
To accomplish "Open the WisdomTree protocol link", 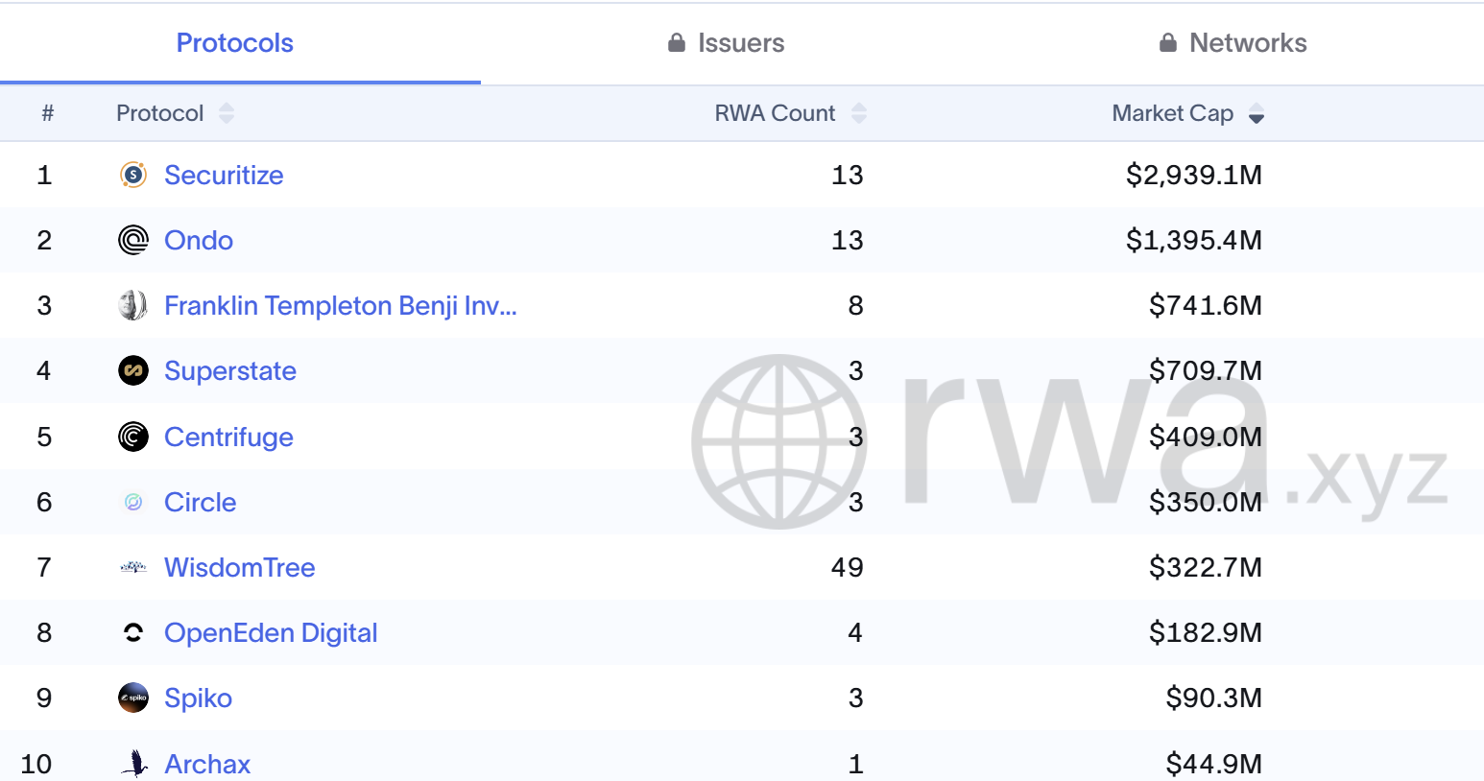I will [240, 567].
